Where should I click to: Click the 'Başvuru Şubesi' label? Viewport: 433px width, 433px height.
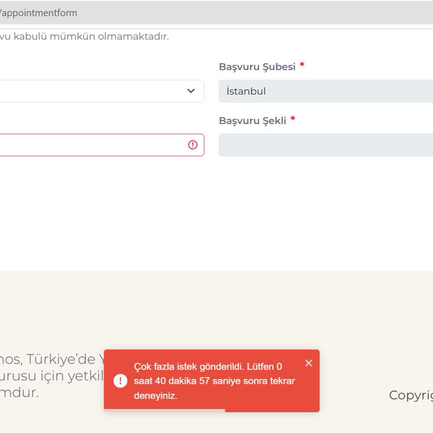[x=257, y=67]
